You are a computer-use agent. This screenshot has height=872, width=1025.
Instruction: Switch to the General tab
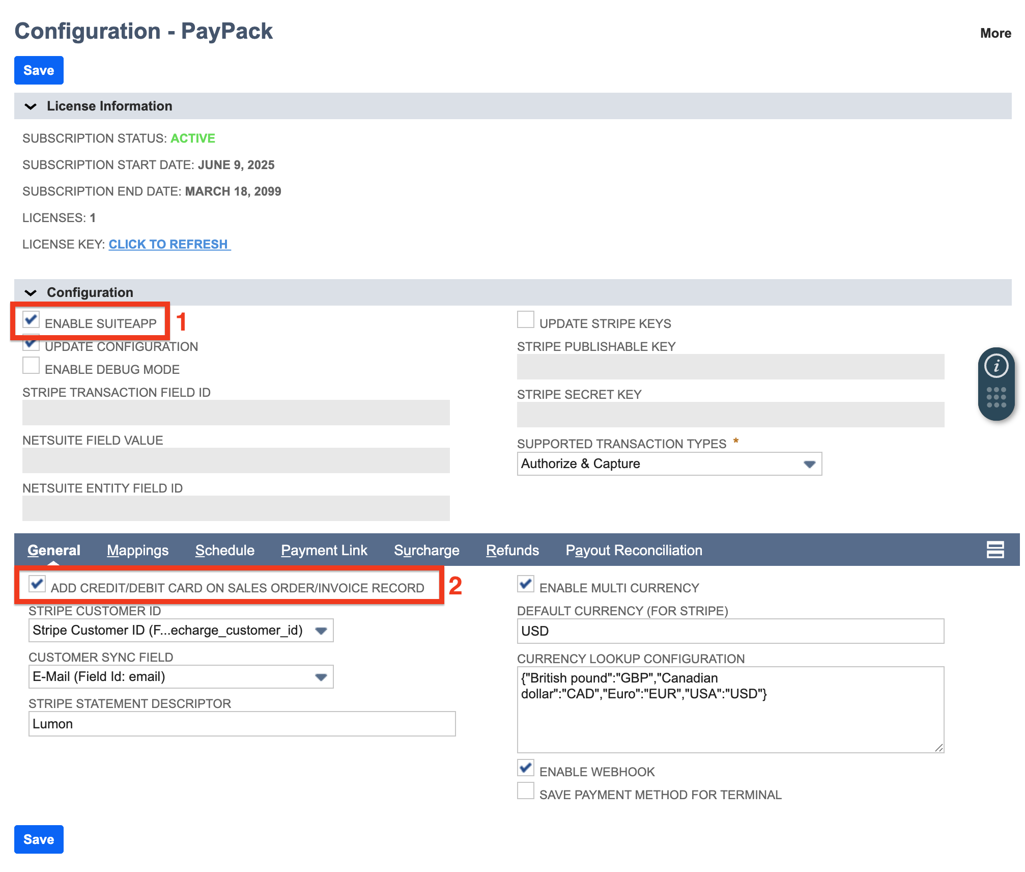[x=54, y=550]
